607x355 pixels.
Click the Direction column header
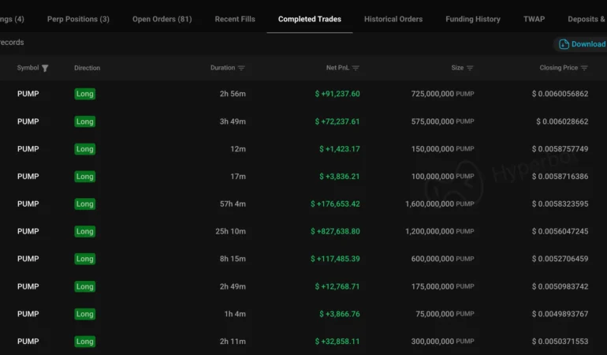pyautogui.click(x=87, y=68)
